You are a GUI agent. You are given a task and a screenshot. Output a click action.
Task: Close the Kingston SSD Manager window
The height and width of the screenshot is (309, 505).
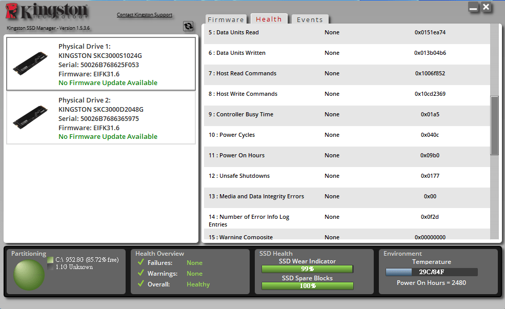487,7
